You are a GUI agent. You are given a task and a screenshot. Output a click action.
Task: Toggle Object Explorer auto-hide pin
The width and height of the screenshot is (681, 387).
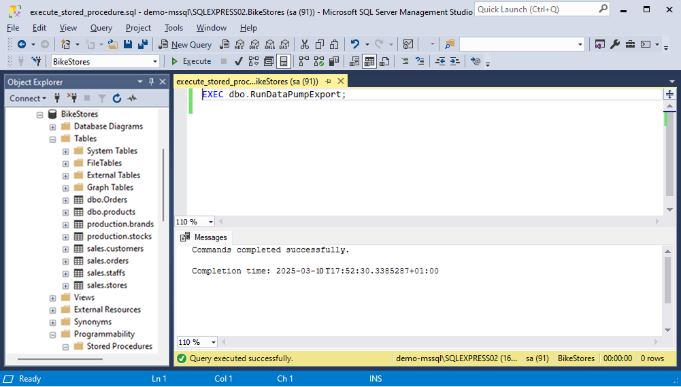(x=151, y=82)
